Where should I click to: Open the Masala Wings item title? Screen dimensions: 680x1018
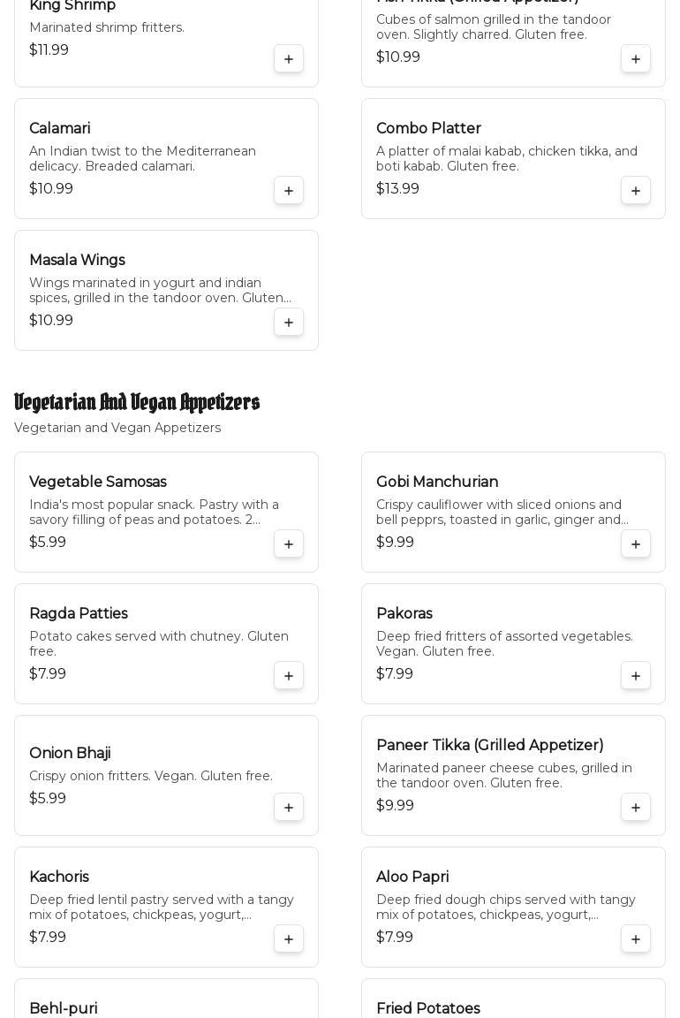[77, 261]
